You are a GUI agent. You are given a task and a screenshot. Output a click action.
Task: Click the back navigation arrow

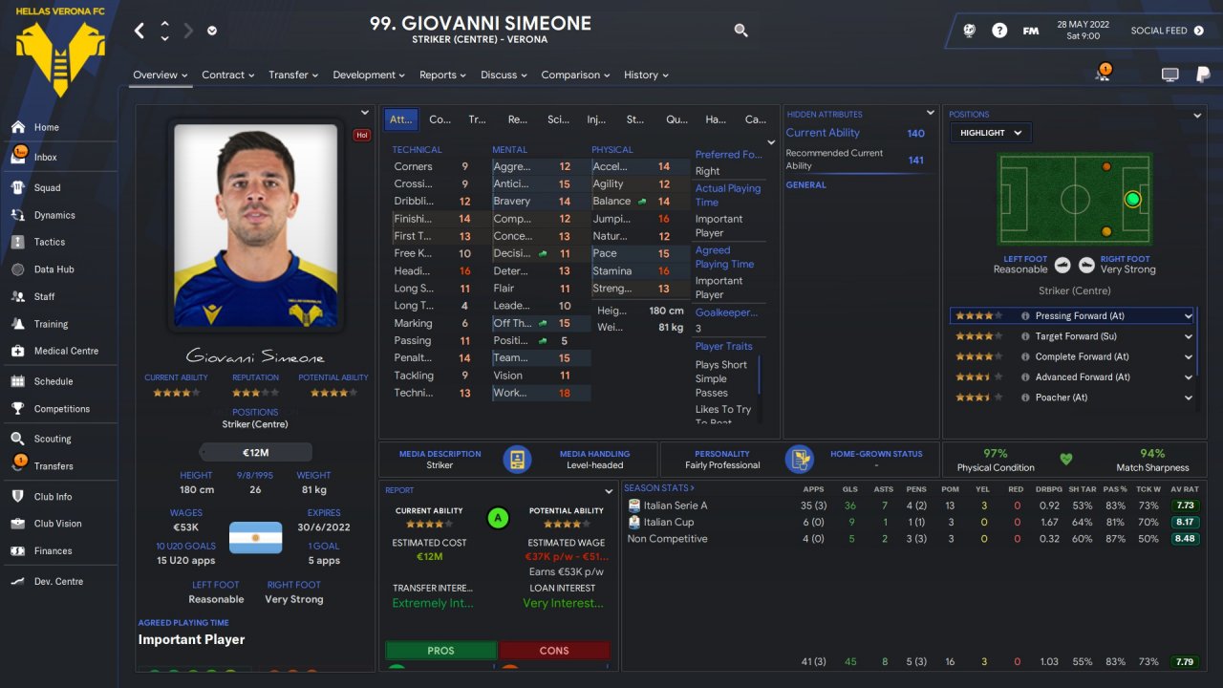139,31
